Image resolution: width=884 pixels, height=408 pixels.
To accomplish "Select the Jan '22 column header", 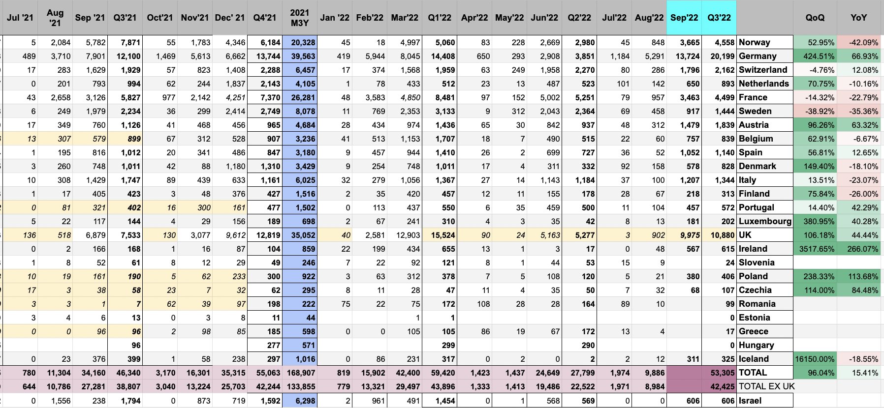I will pos(335,18).
